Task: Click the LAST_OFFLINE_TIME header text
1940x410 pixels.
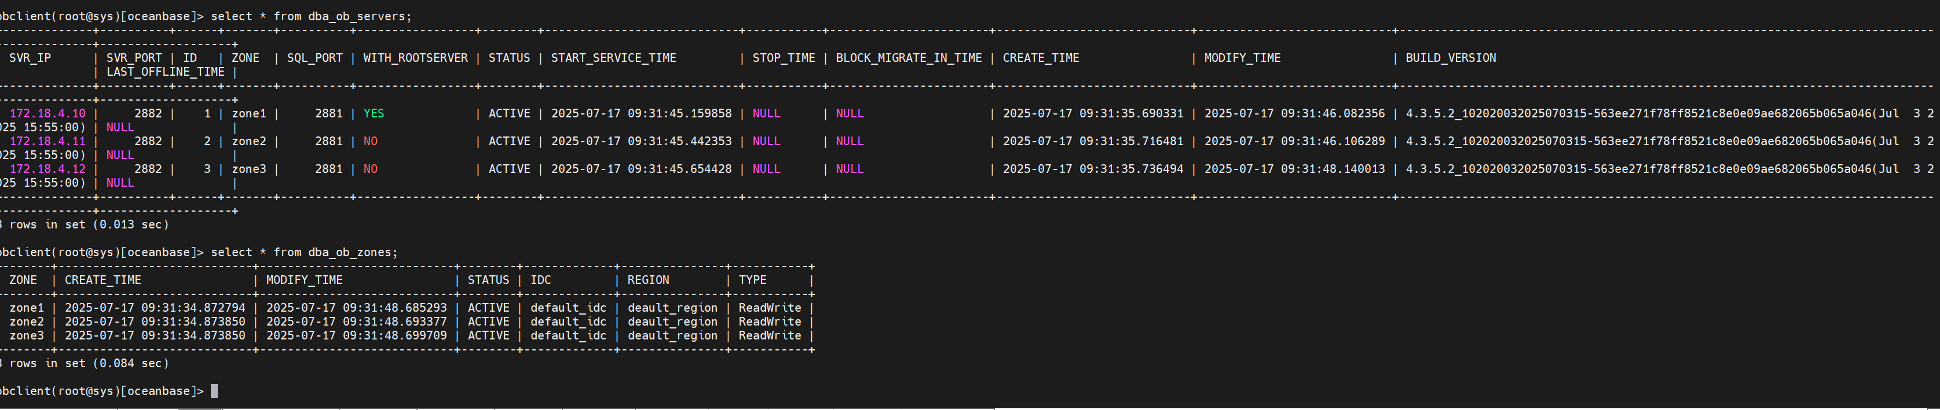Action: point(165,72)
